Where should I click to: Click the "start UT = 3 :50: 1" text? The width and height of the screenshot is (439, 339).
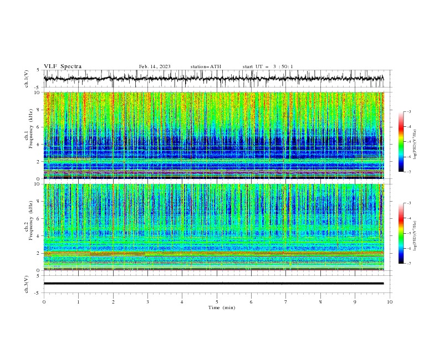click(x=268, y=66)
